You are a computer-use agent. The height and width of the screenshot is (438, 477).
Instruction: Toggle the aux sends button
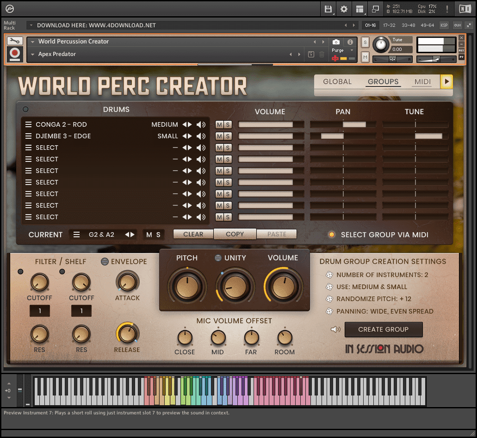pos(458,25)
